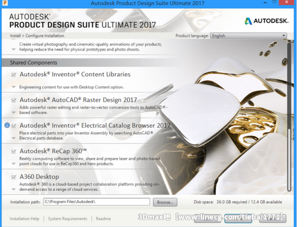The image size is (304, 227).
Task: Click Configure Installation breadcrumb text
Action: (45, 36)
